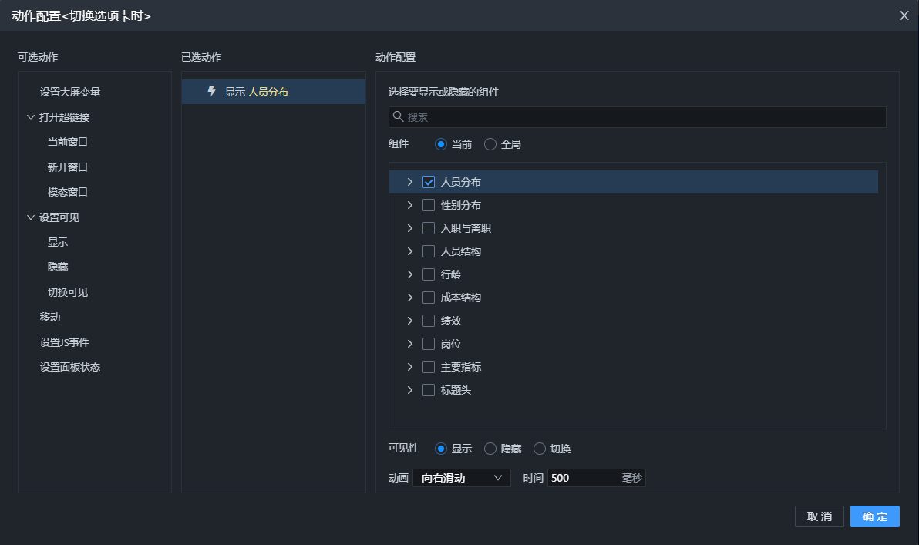The width and height of the screenshot is (919, 545).
Task: Collapse the 设置可见 group arrow
Action: 31,217
